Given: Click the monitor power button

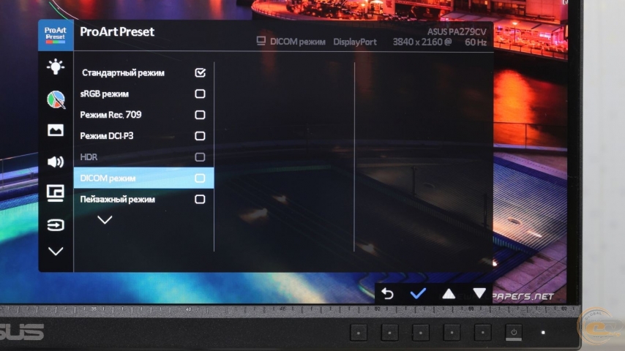Looking at the screenshot, I should coord(514,332).
